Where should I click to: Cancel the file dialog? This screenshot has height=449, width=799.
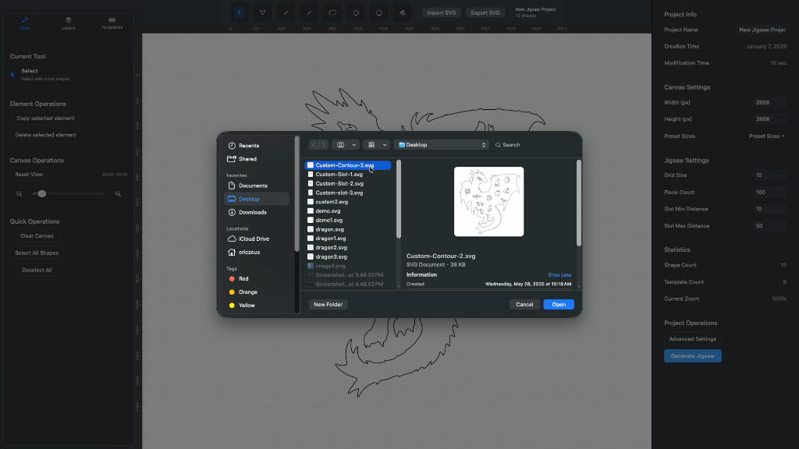tap(524, 304)
